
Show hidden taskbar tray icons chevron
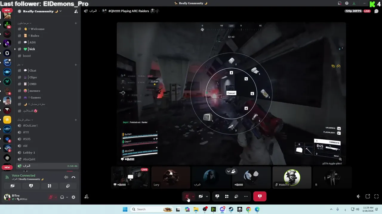[x=331, y=209]
